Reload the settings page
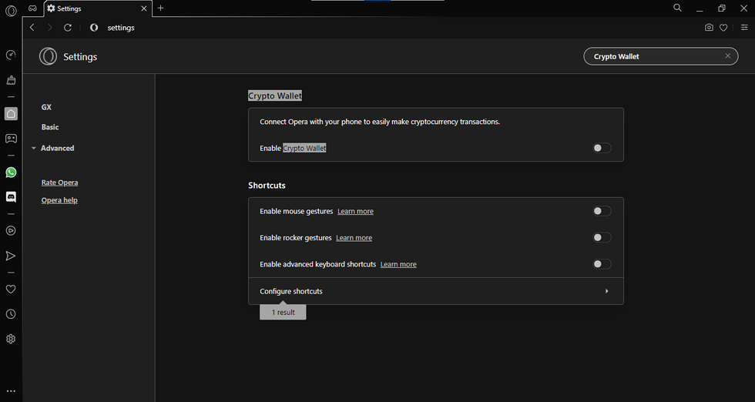Image resolution: width=755 pixels, height=402 pixels. 68,28
